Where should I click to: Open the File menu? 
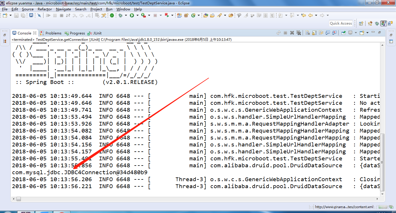(5, 9)
